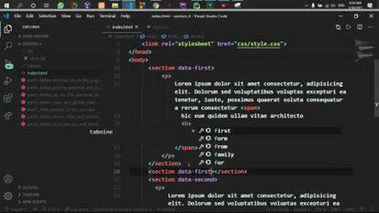The image size is (379, 213).
Task: Click the VS Code logo in title bar
Action: [x=6, y=16]
